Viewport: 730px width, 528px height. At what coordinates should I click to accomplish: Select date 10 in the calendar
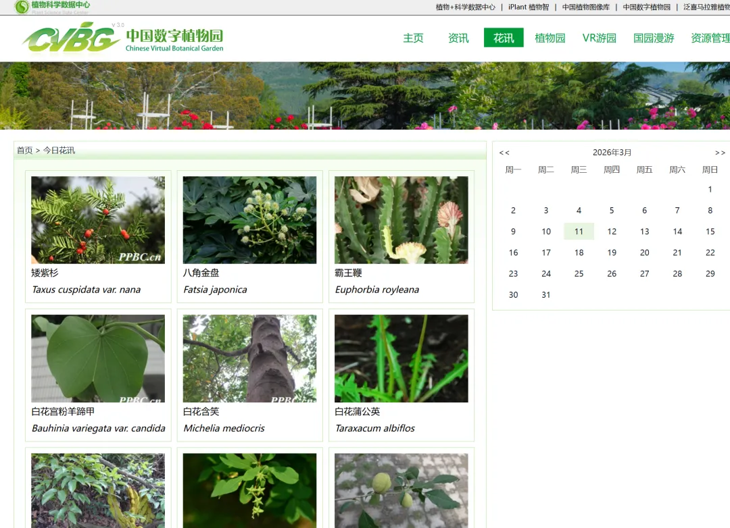546,232
